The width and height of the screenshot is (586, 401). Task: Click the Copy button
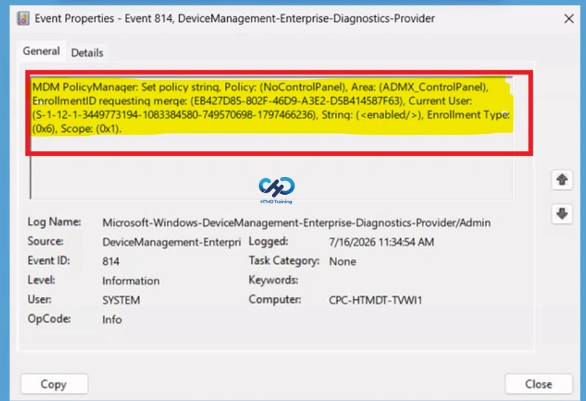click(54, 384)
